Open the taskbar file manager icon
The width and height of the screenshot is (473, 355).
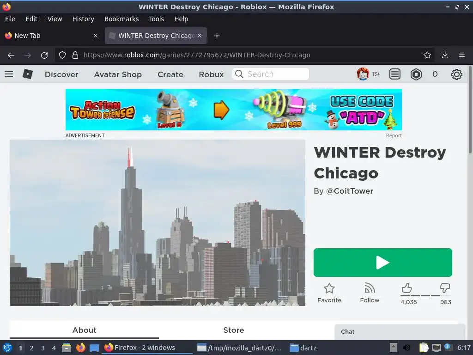tap(67, 348)
